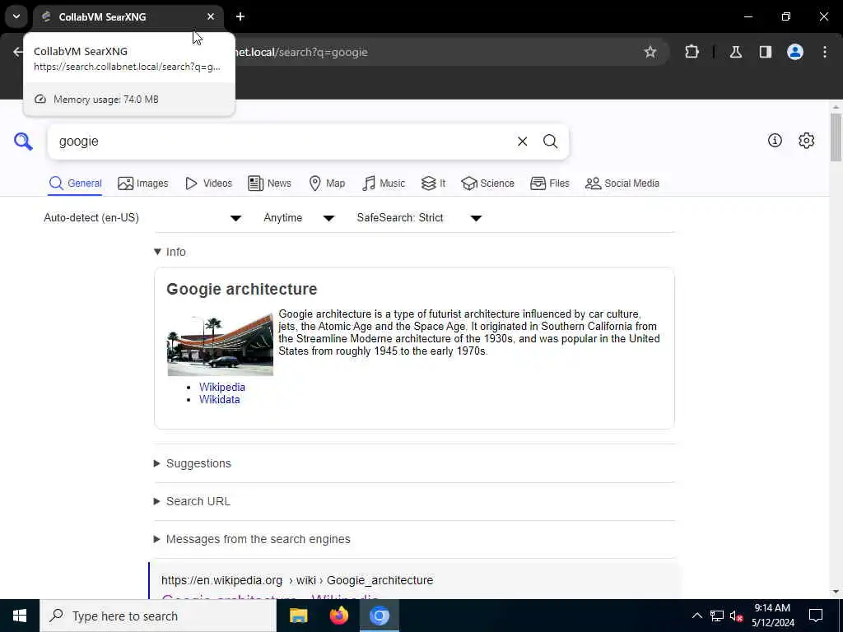Switch to the Images category

pos(143,184)
